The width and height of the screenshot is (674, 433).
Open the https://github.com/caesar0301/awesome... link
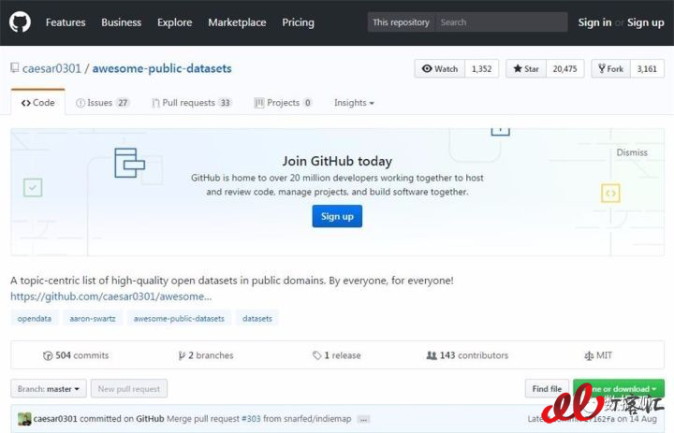(110, 296)
